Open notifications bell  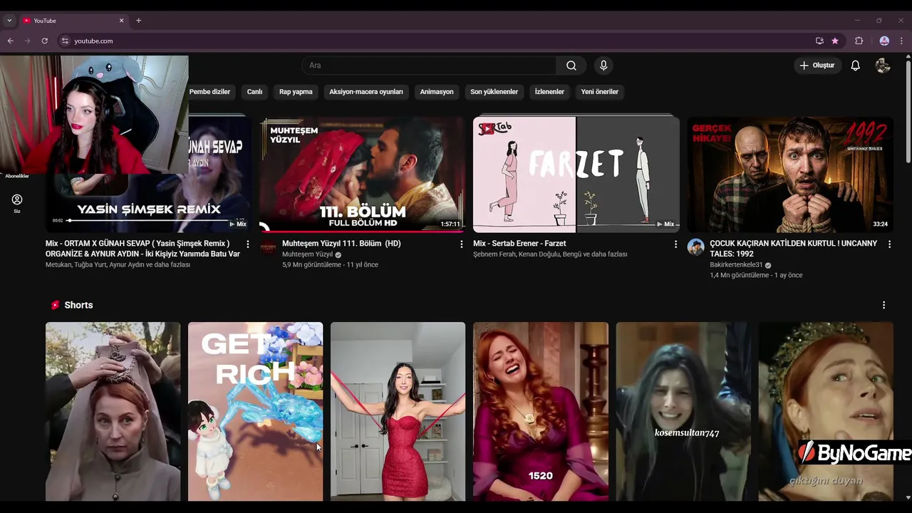(x=855, y=66)
